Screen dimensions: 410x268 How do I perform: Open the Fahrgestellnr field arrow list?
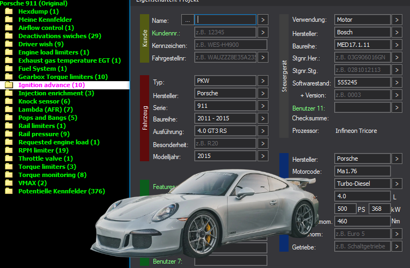pyautogui.click(x=263, y=57)
